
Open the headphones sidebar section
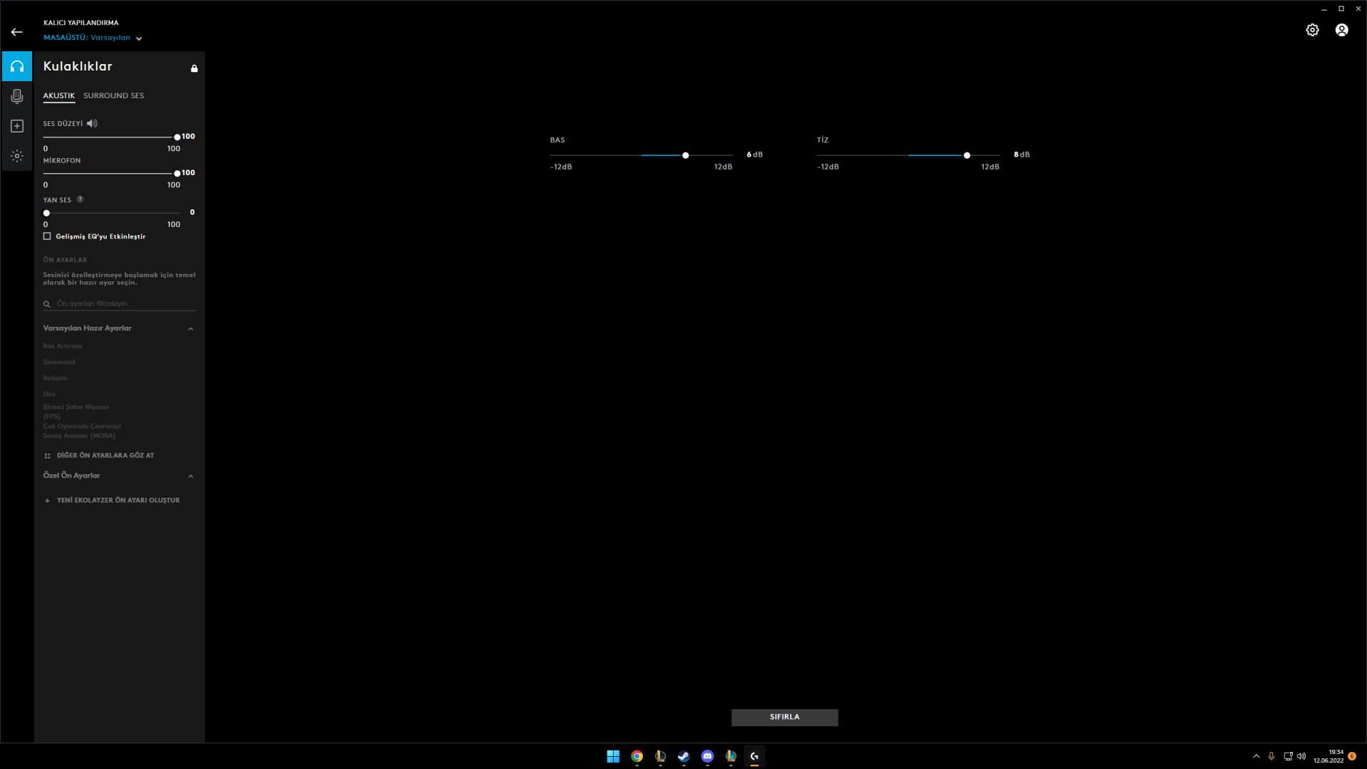[17, 66]
